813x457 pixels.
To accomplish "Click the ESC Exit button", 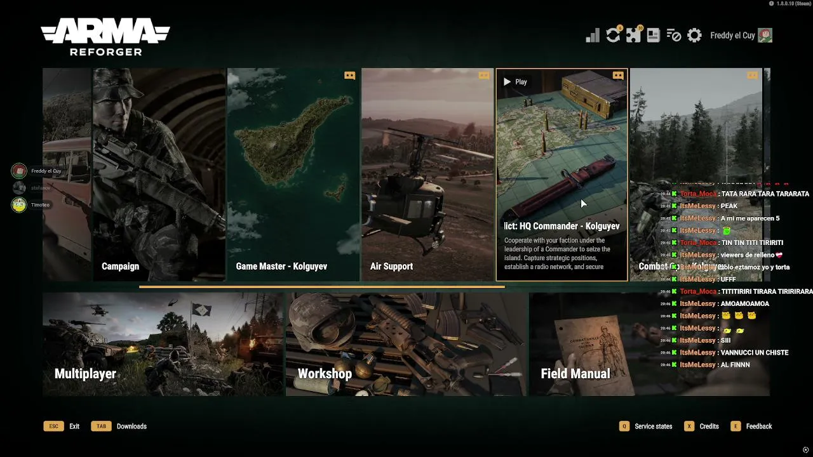I will 62,427.
